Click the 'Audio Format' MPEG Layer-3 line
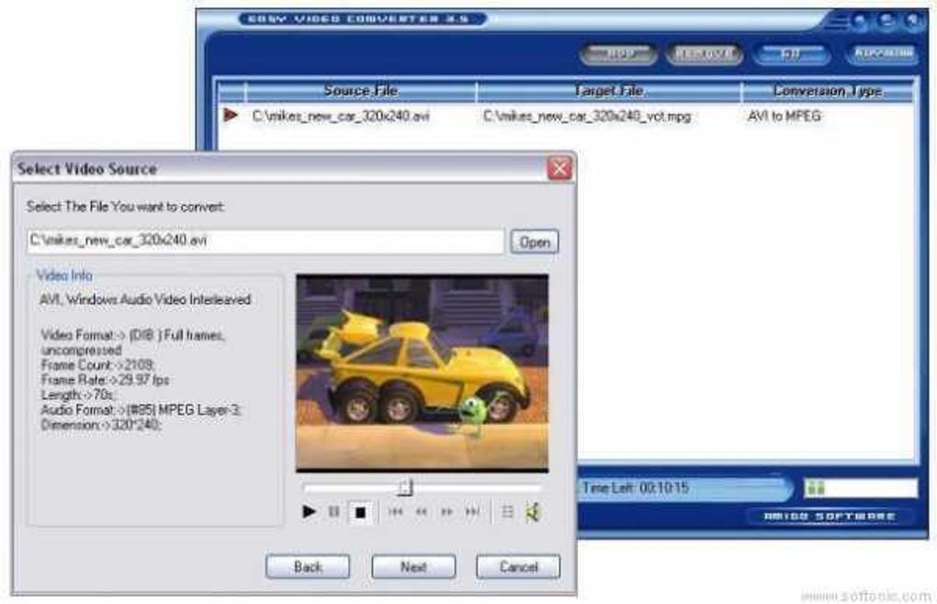The width and height of the screenshot is (937, 604). (141, 410)
